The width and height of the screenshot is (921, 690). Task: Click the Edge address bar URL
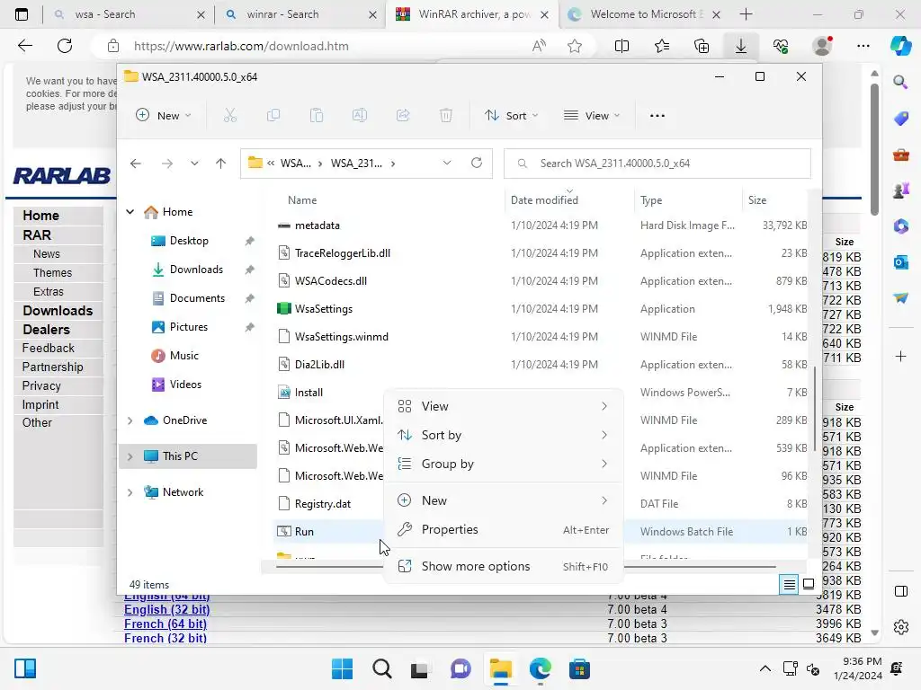coord(241,46)
